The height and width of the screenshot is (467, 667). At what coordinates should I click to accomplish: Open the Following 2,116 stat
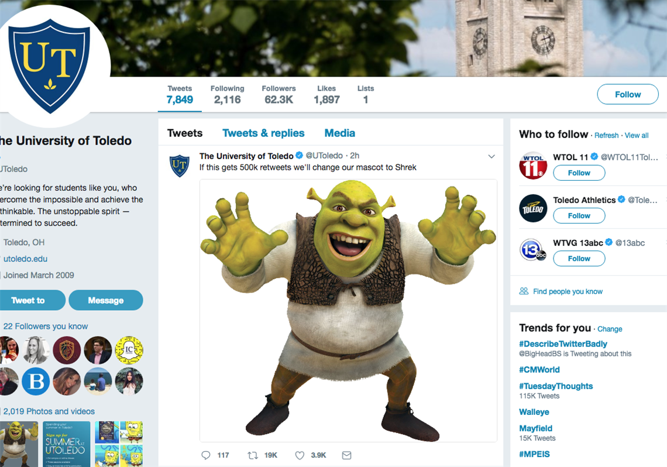(x=227, y=94)
